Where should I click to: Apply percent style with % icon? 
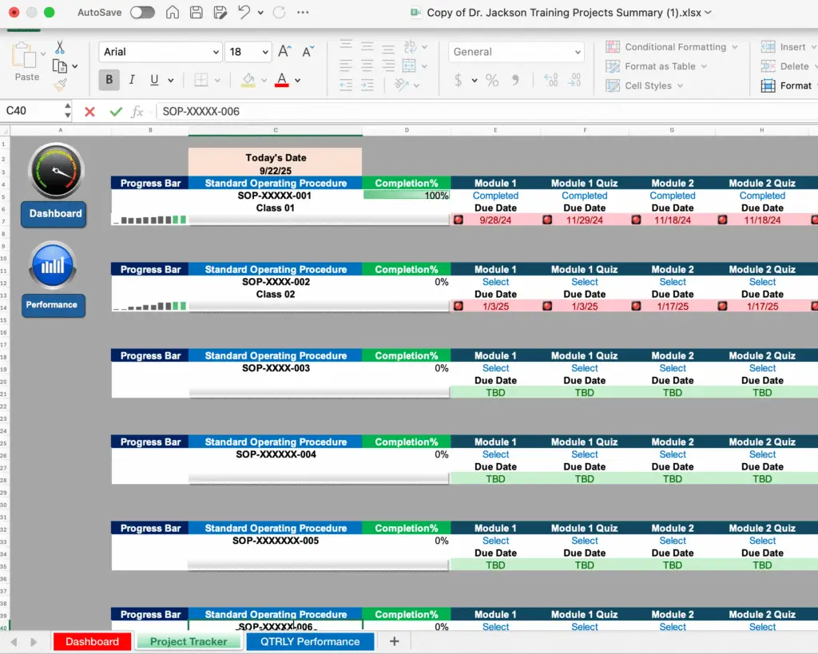point(492,80)
